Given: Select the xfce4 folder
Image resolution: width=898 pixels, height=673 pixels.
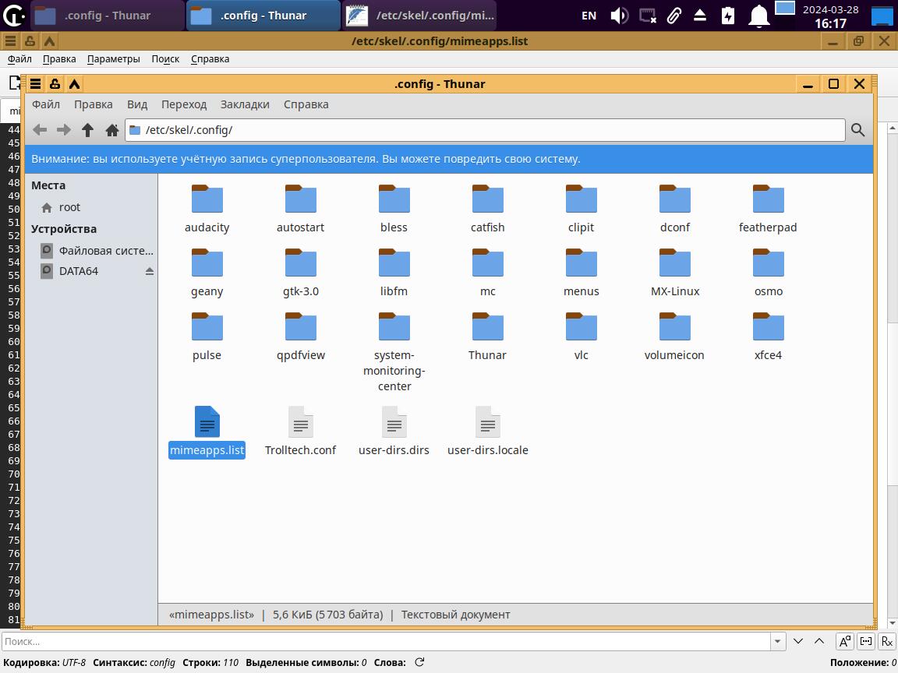Looking at the screenshot, I should coord(768,337).
